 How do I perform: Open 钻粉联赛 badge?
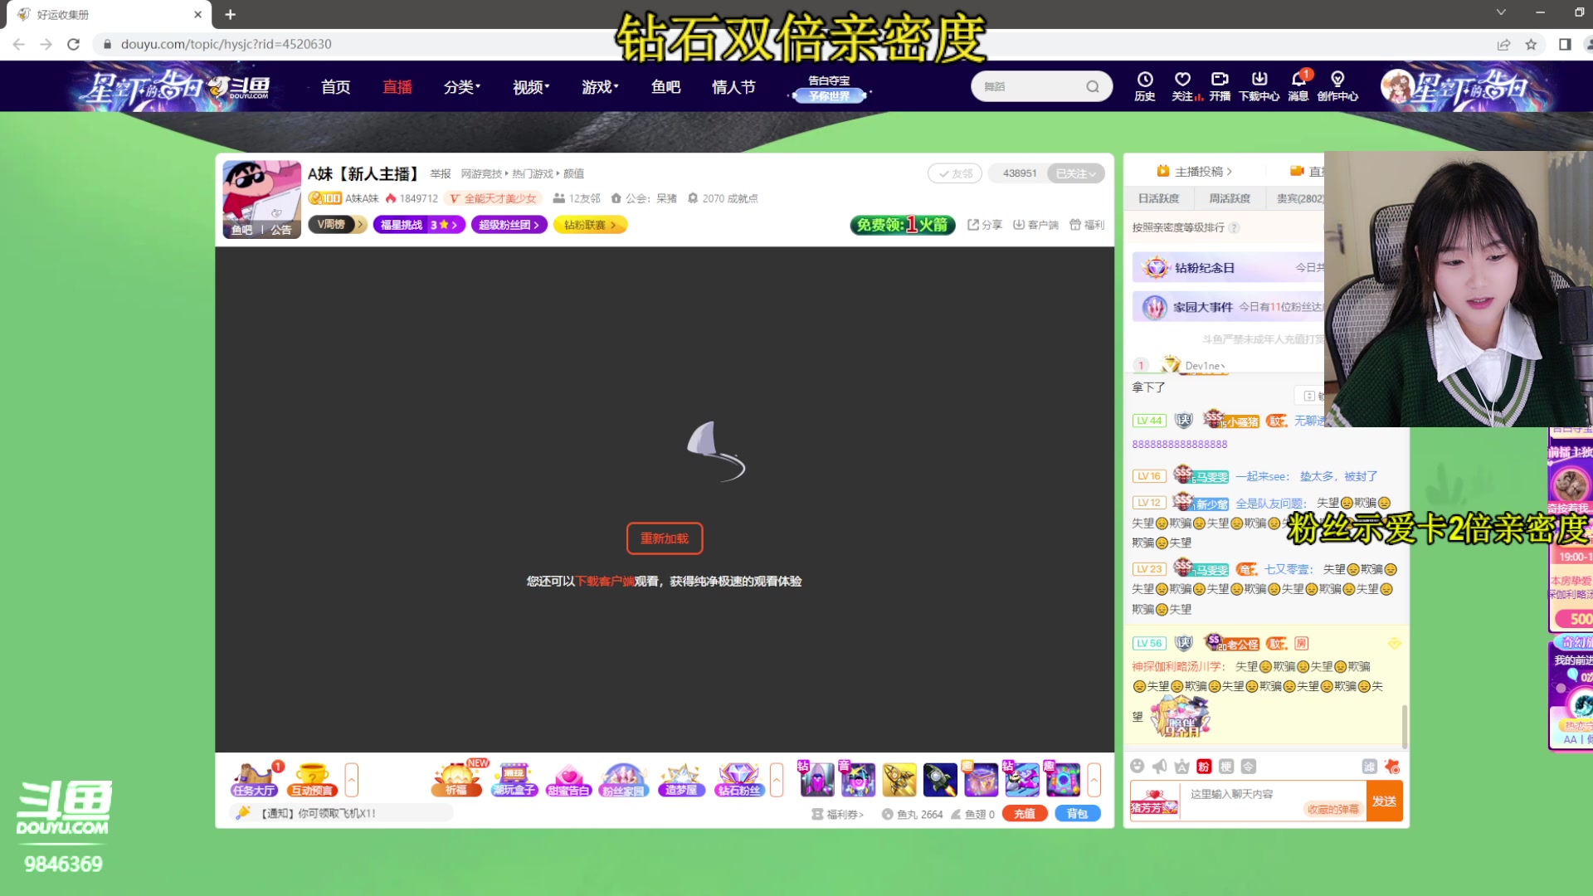(x=590, y=225)
